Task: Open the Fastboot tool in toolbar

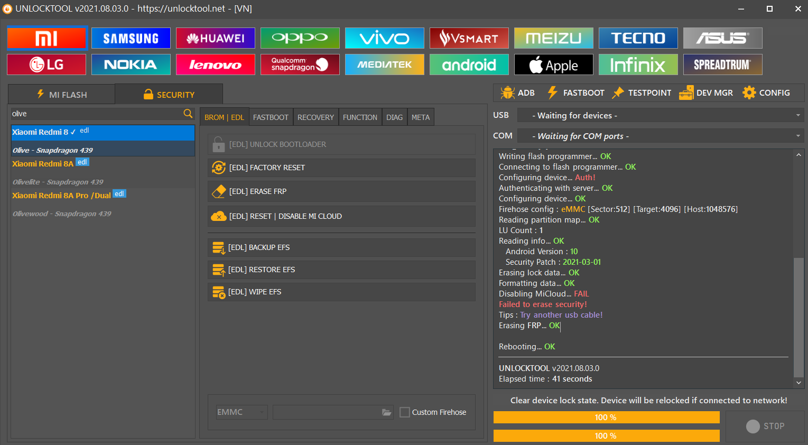Action: pos(575,93)
